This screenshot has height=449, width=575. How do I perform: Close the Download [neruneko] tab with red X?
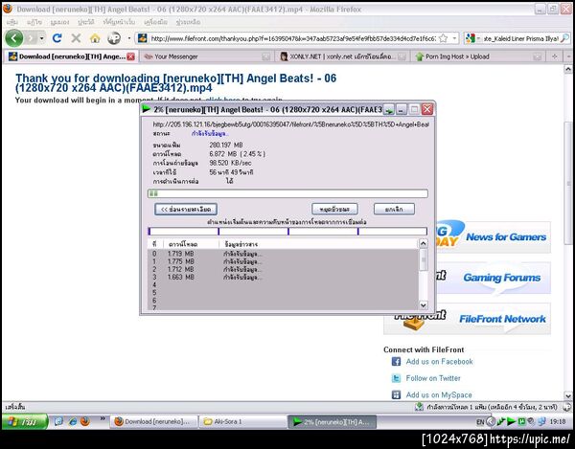click(x=130, y=56)
